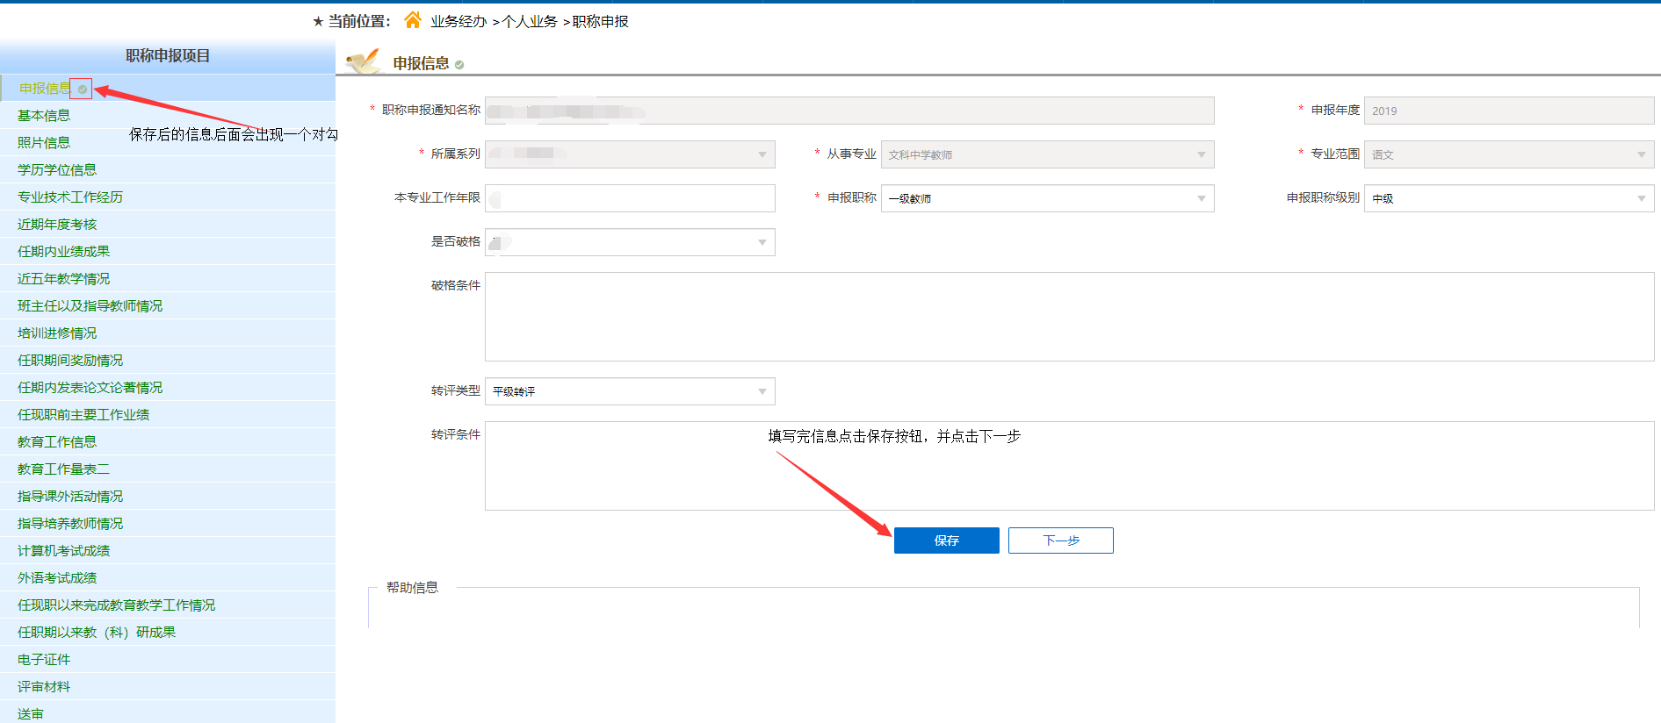Open the 所属系列 dropdown arrow
The width and height of the screenshot is (1661, 723).
click(x=762, y=154)
